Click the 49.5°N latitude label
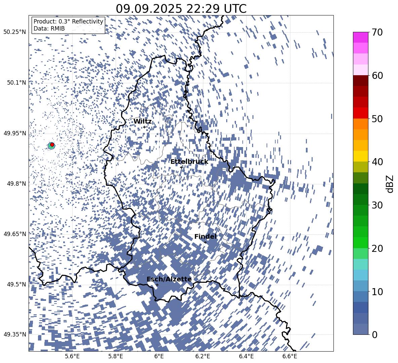Screen dimensions: 398x363 point(16,284)
